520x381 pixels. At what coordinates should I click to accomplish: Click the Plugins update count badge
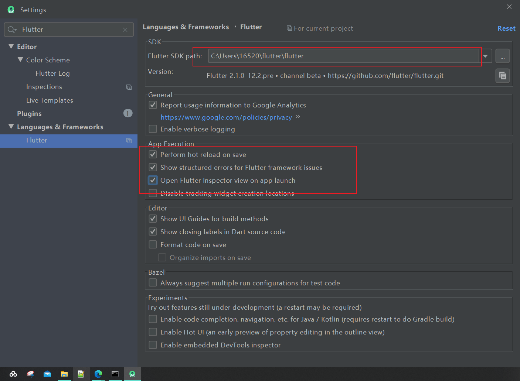(x=128, y=113)
